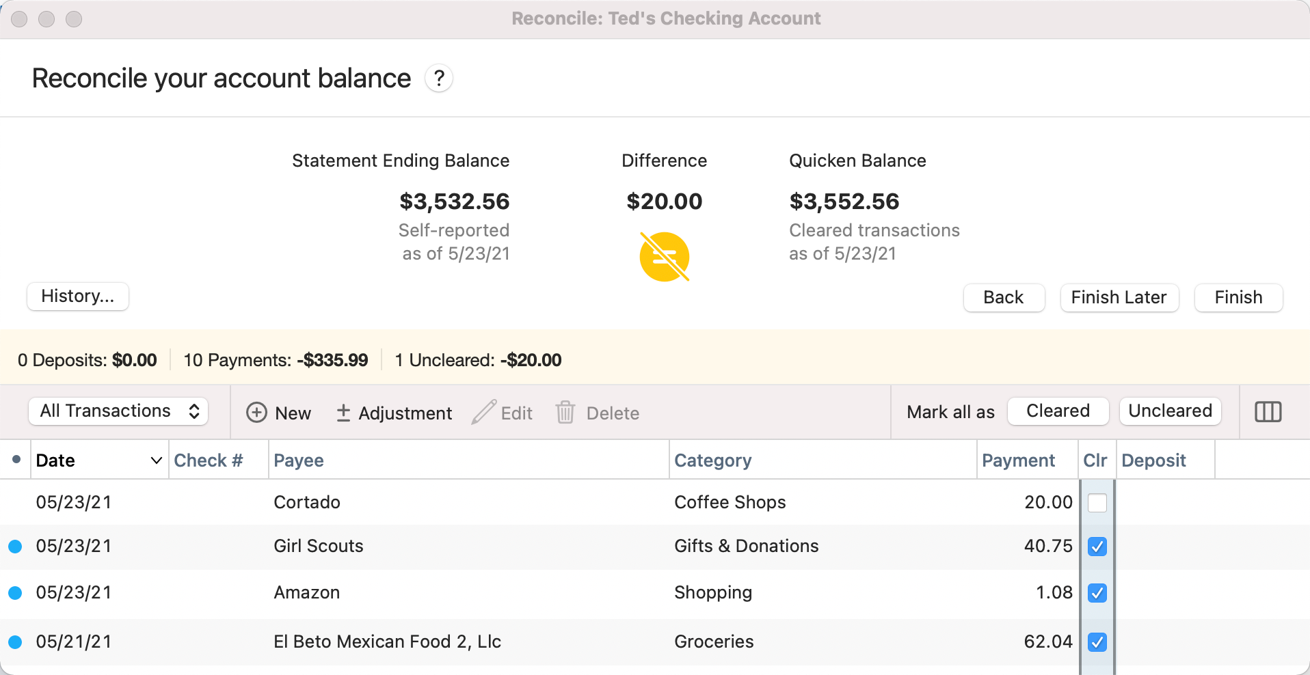Open the column layout chooser icon
The image size is (1310, 675).
[1268, 412]
